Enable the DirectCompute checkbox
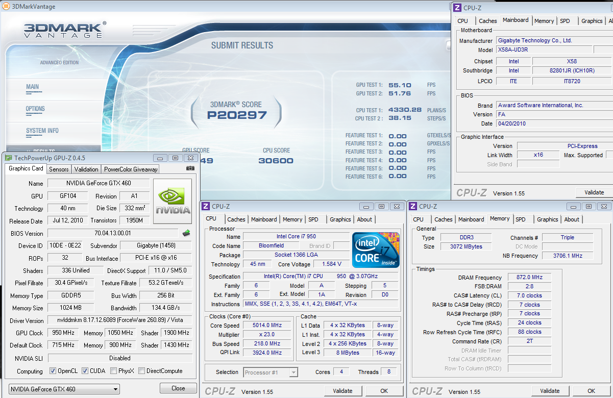The width and height of the screenshot is (613, 398). tap(142, 371)
